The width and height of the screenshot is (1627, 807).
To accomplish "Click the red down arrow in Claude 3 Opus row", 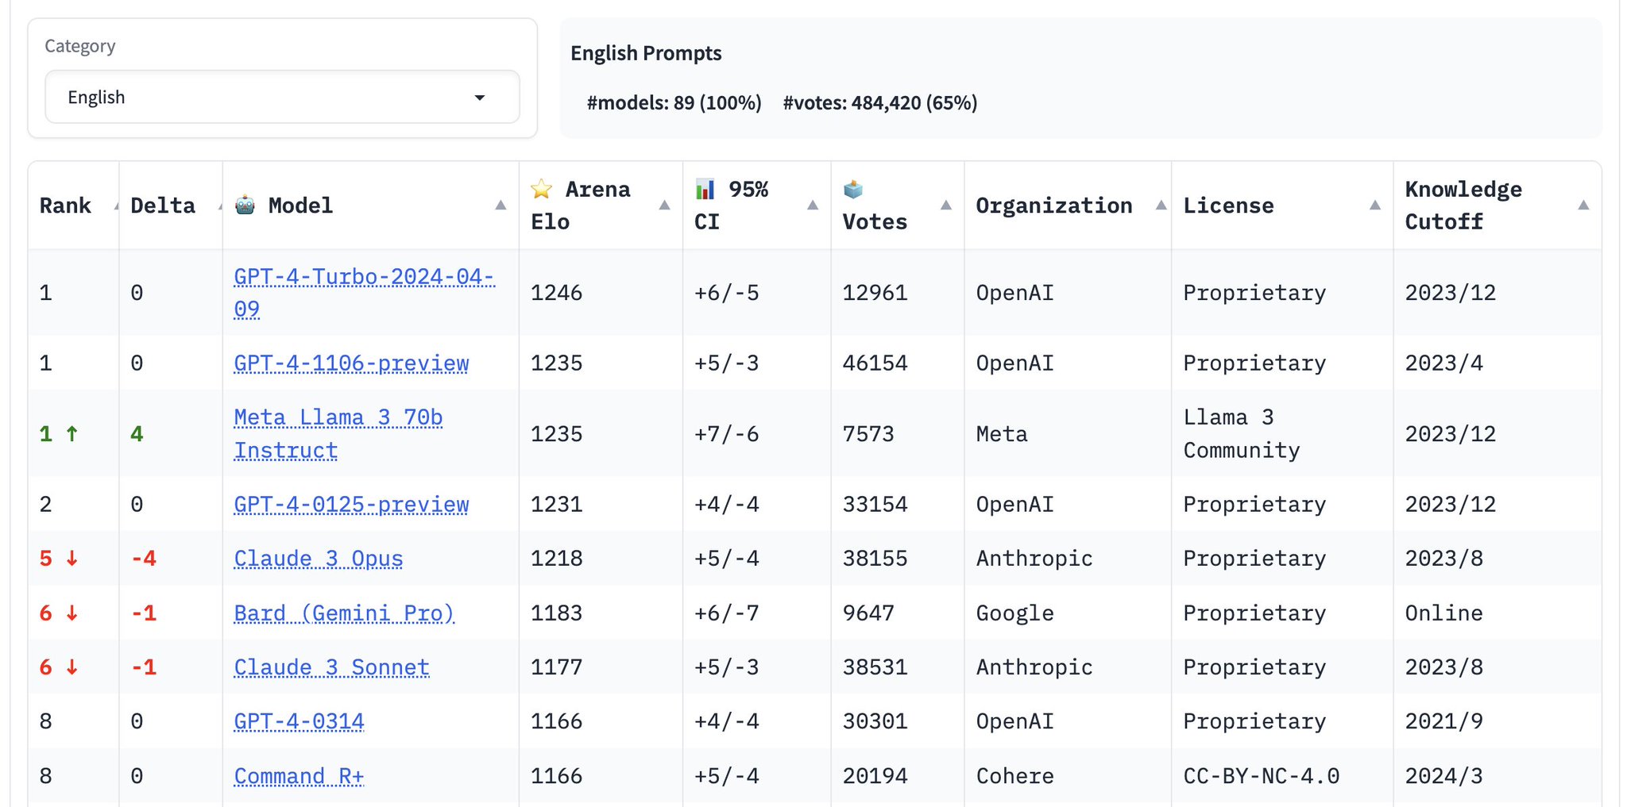I will coord(72,559).
